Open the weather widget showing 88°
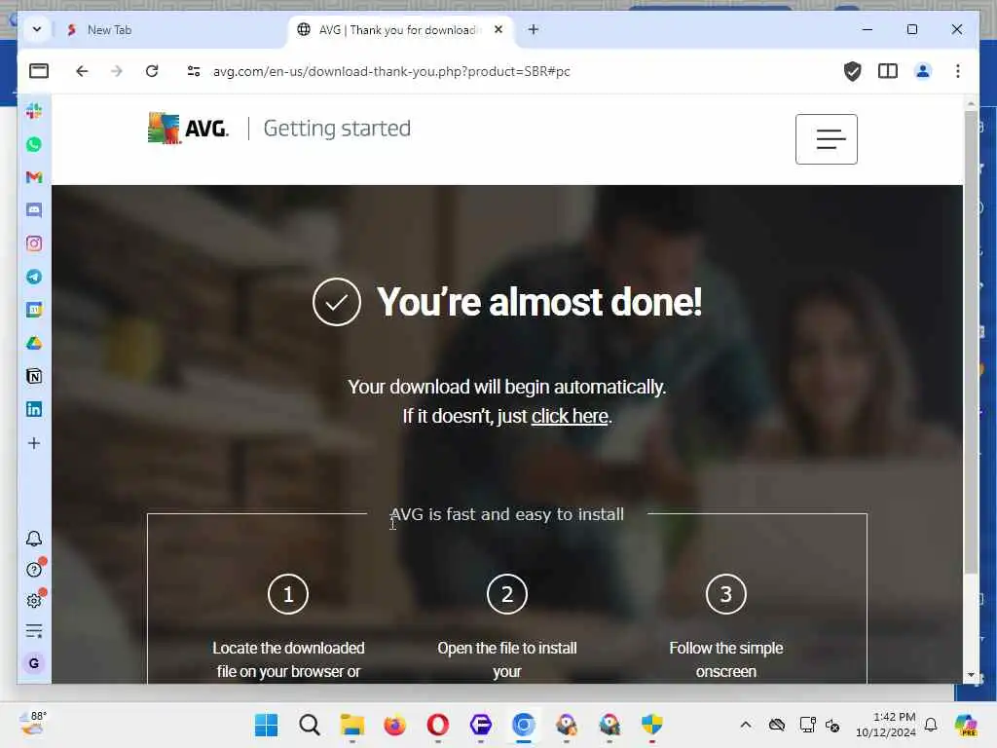Screen dimensions: 997x748 point(33,724)
